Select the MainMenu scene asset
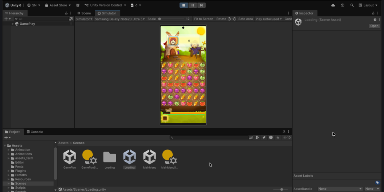This screenshot has height=192, width=384. click(149, 159)
